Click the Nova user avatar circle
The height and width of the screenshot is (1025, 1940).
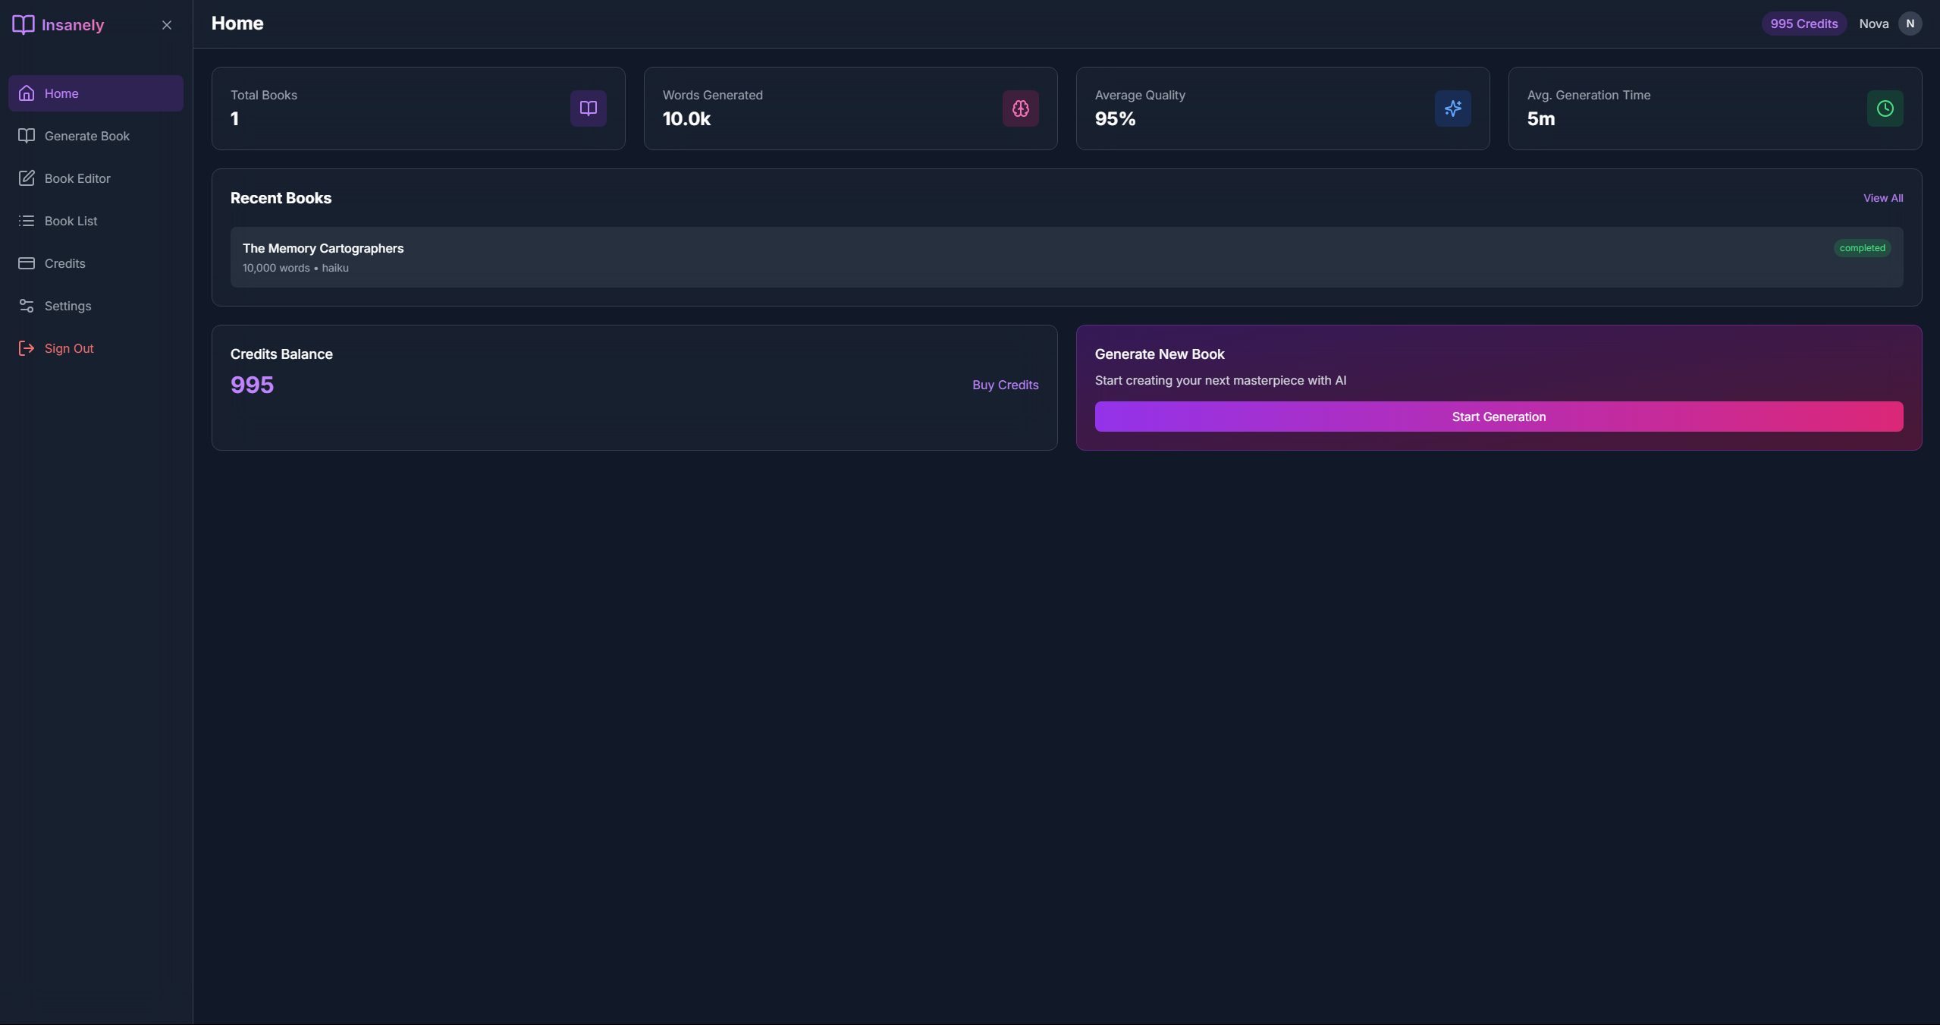coord(1910,24)
